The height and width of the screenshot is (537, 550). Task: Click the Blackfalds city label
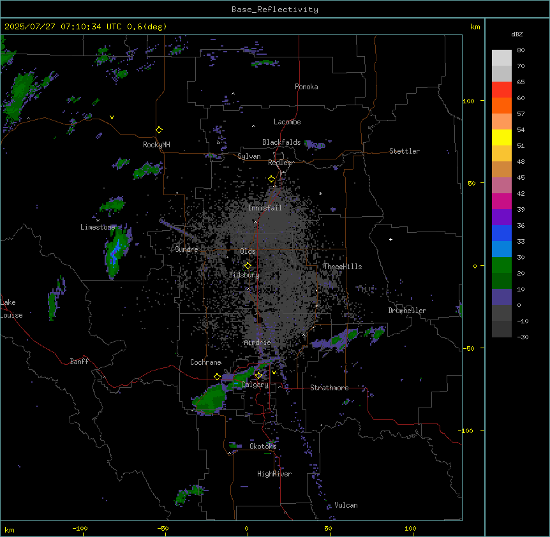click(x=281, y=142)
